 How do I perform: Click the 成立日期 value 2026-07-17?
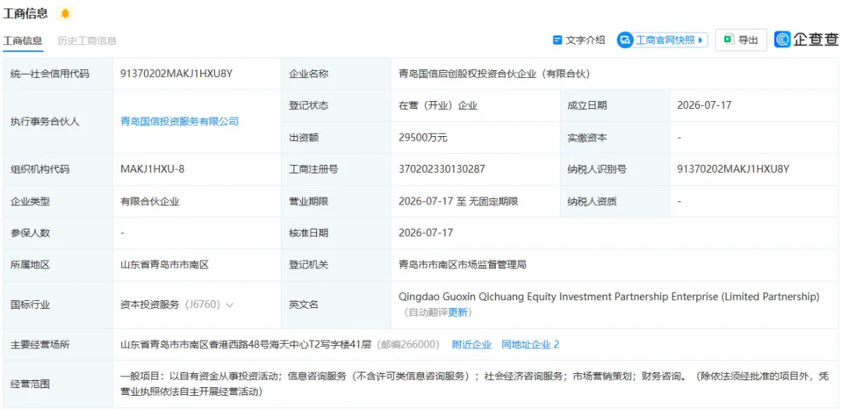click(704, 106)
